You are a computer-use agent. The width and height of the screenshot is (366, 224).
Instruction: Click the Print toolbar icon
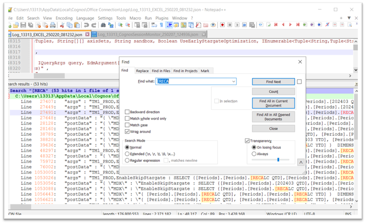pos(52,25)
